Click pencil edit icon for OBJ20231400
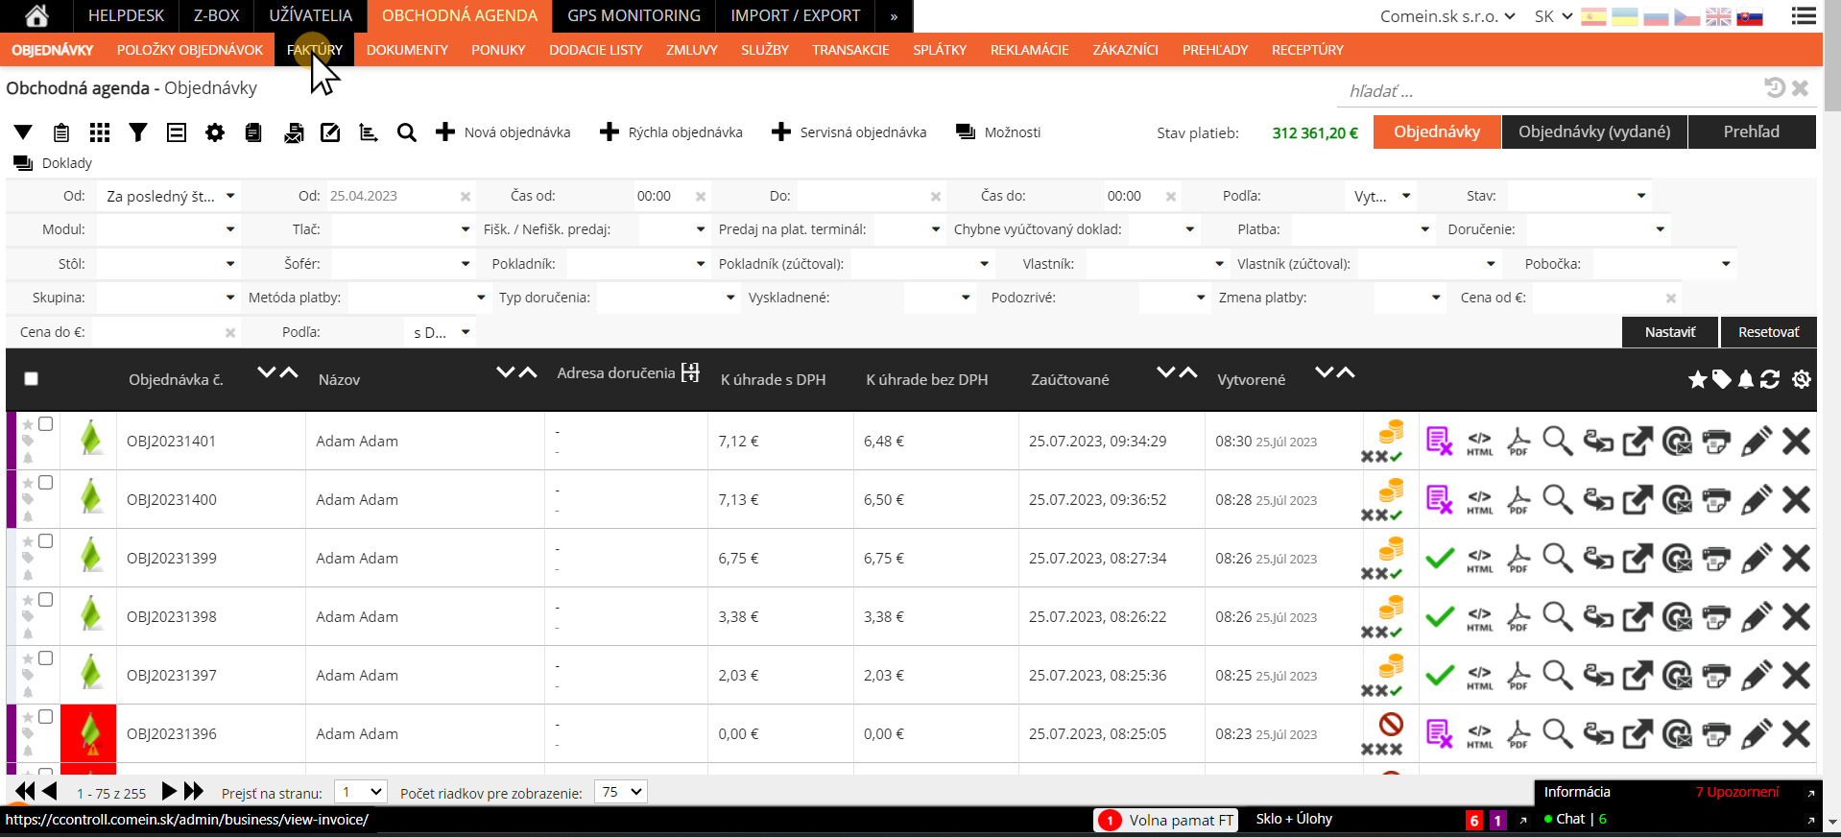 pos(1757,500)
